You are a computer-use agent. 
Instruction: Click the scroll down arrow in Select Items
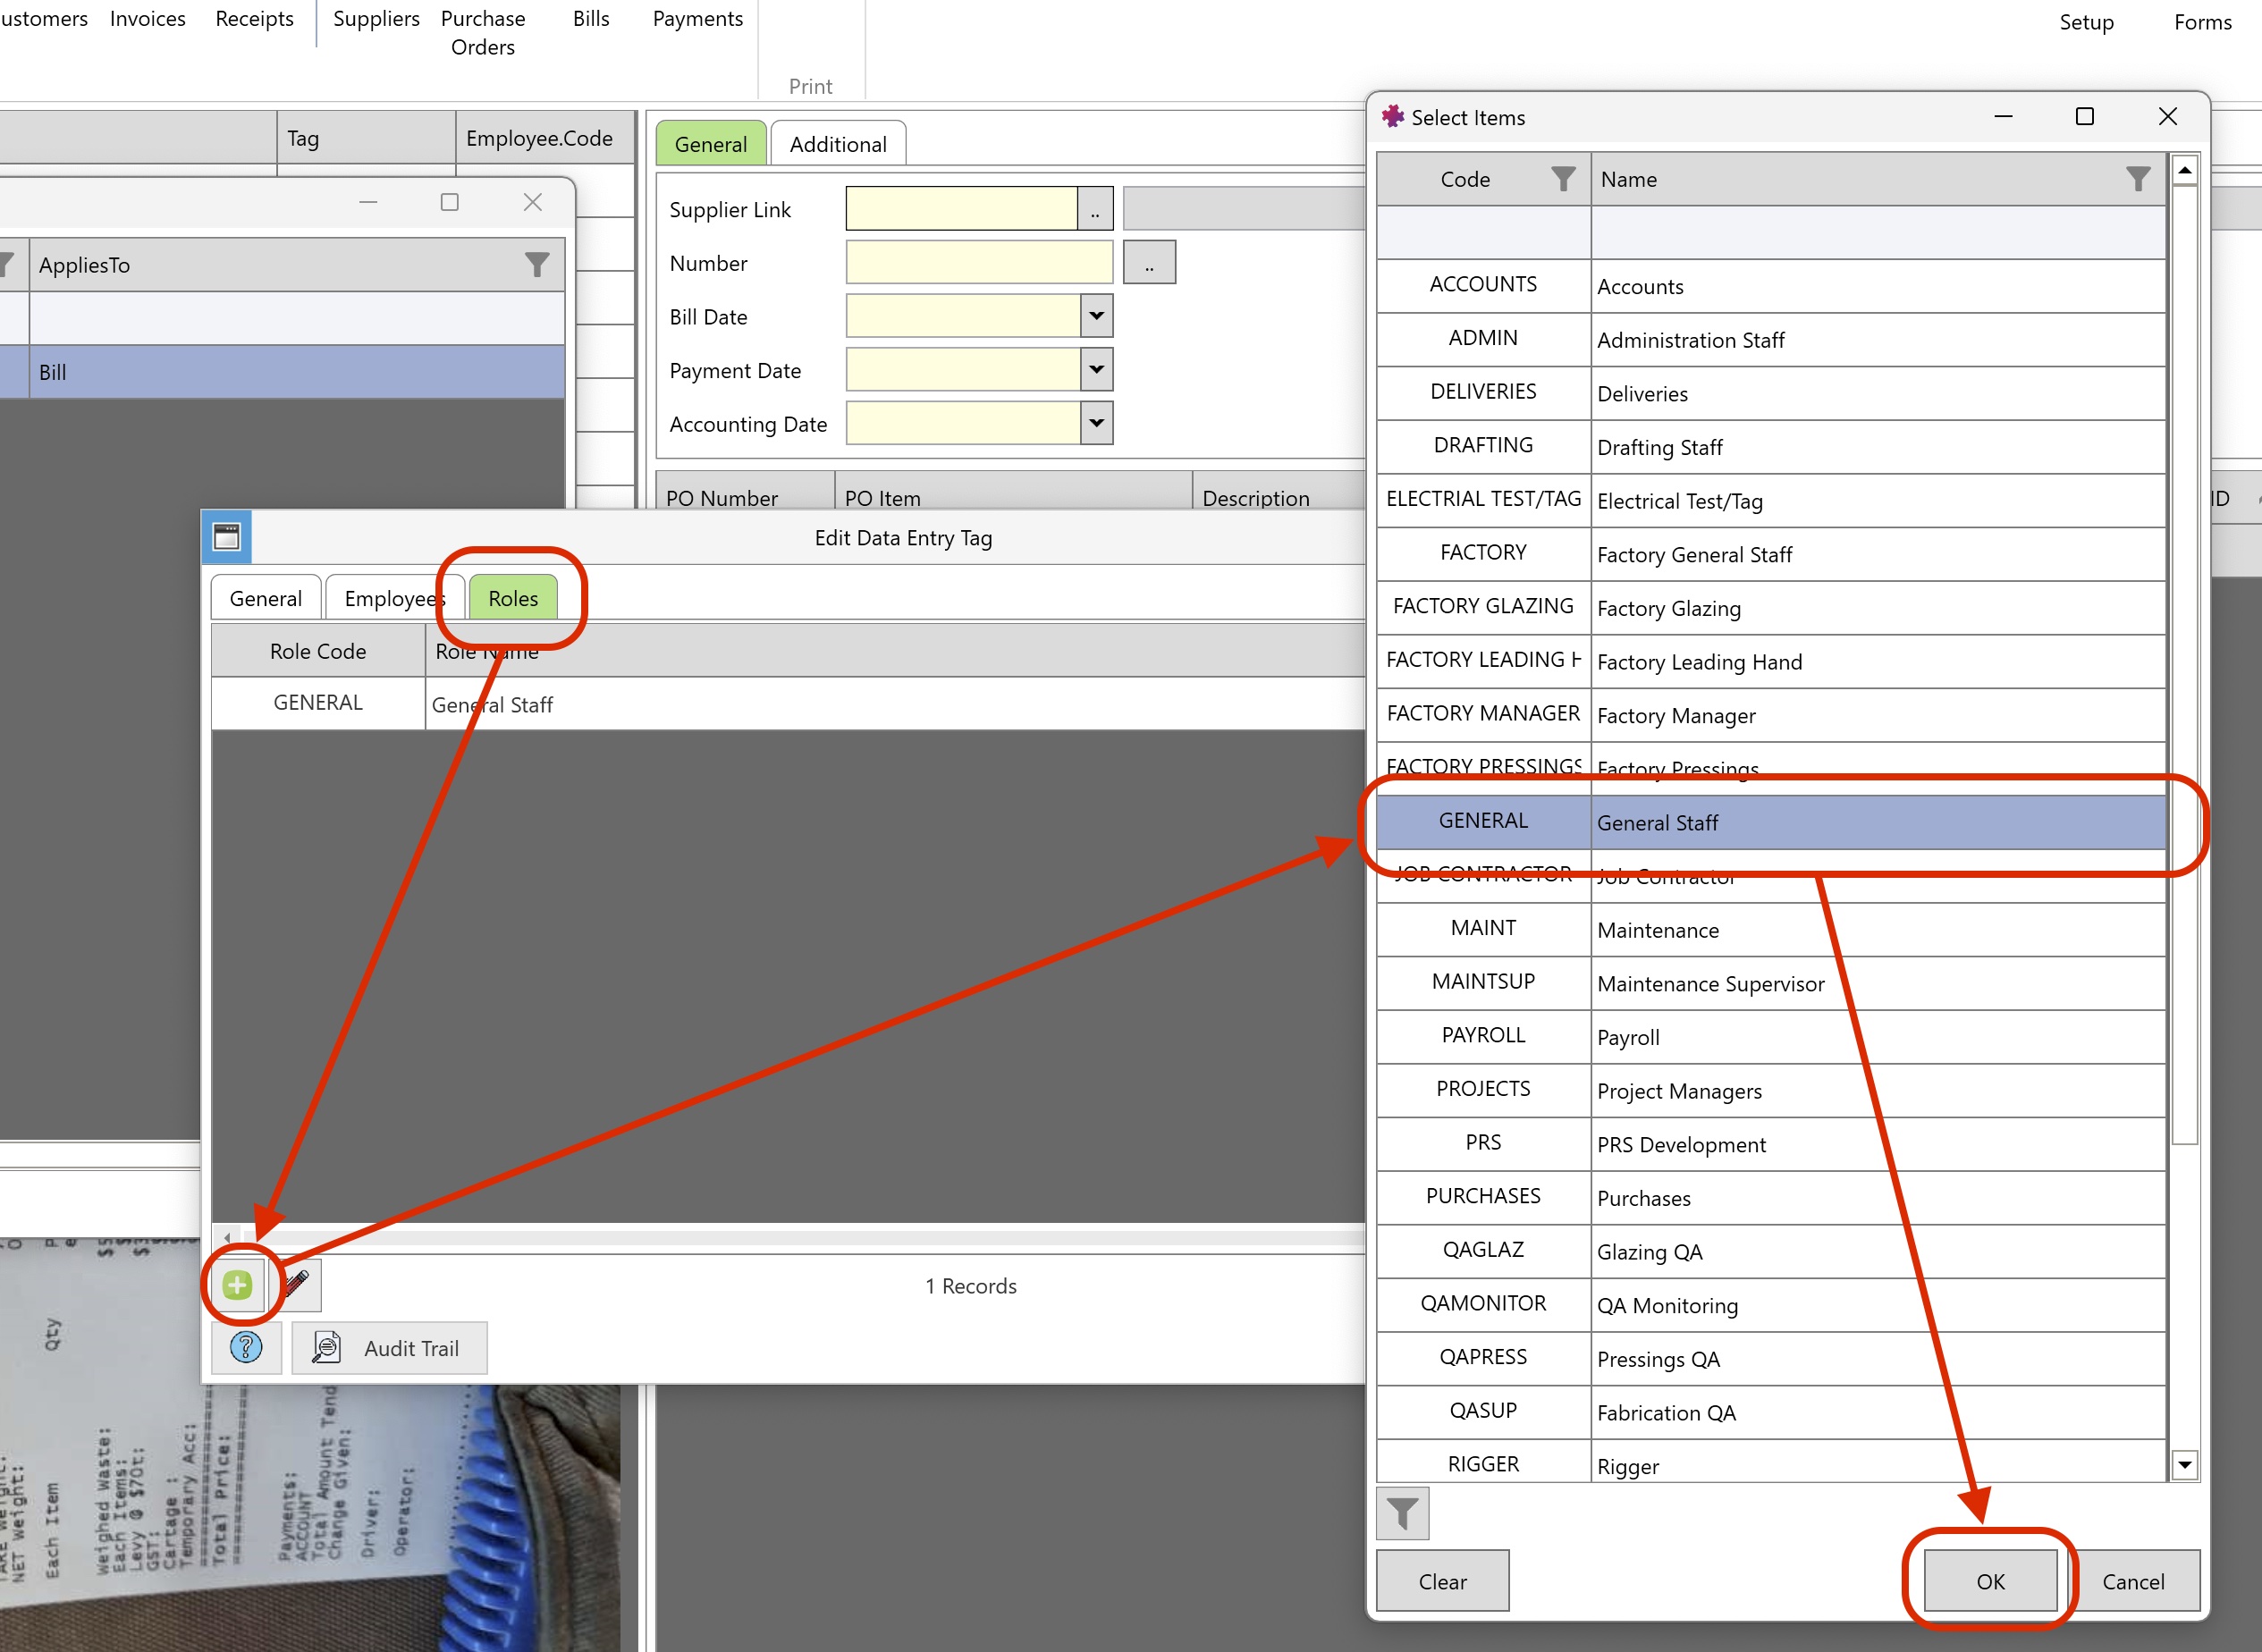click(2185, 1465)
